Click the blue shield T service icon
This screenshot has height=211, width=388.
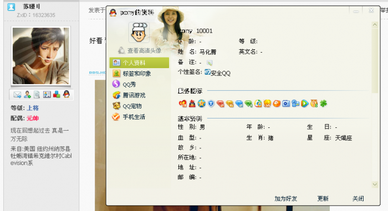[x=211, y=104]
